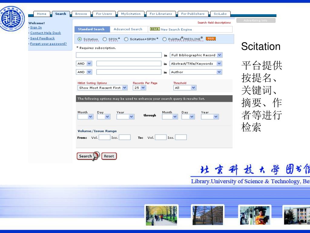Switch to Advanced Search
This screenshot has width=310, height=233.
[128, 29]
